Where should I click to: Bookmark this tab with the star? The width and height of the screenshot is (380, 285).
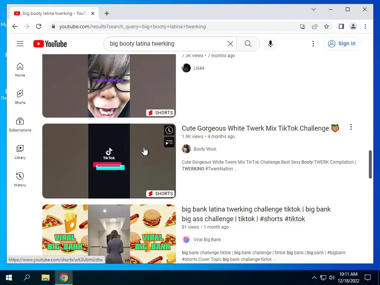point(327,26)
